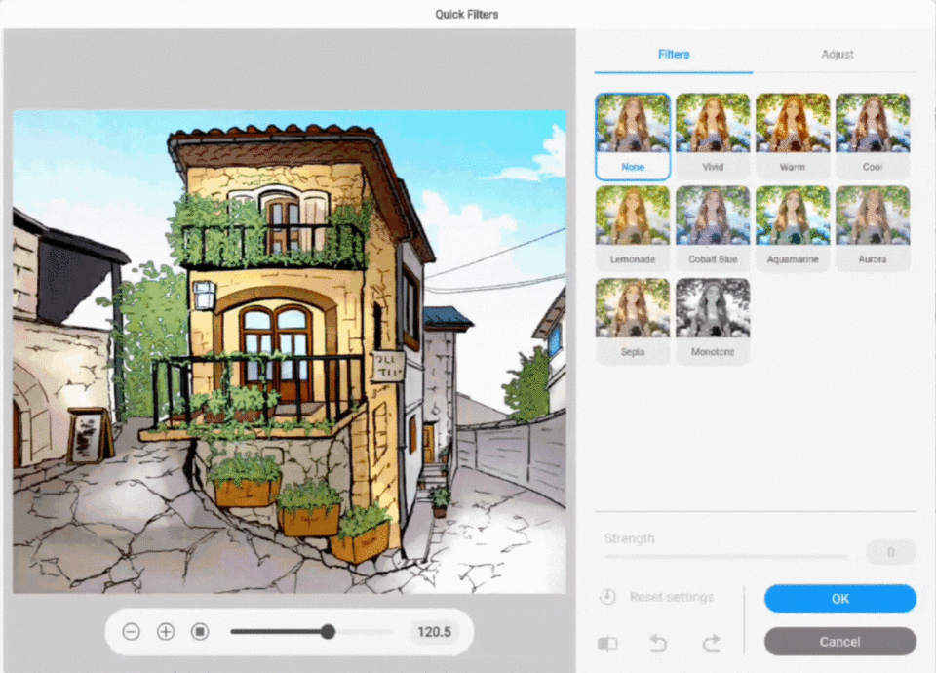Click the Strength value field
Viewport: 936px width, 673px height.
tap(890, 552)
